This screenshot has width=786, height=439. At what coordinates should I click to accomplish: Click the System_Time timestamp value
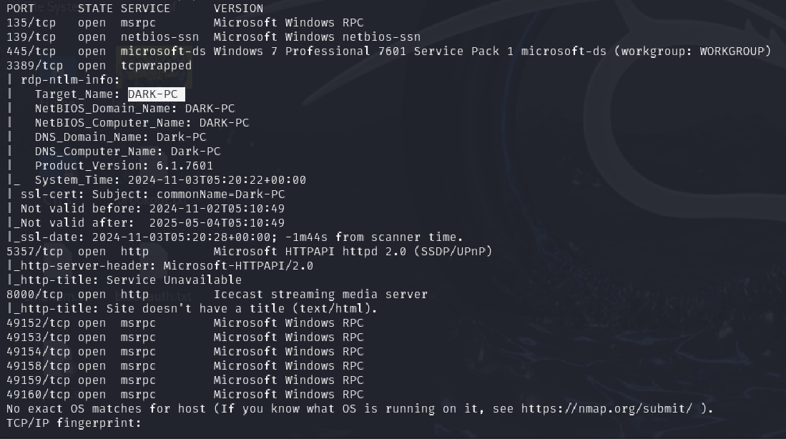217,180
